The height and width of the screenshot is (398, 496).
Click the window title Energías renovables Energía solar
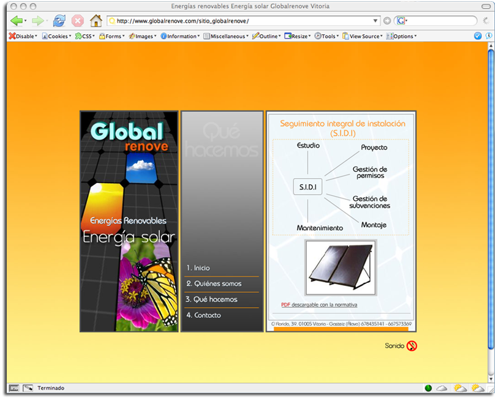point(250,6)
